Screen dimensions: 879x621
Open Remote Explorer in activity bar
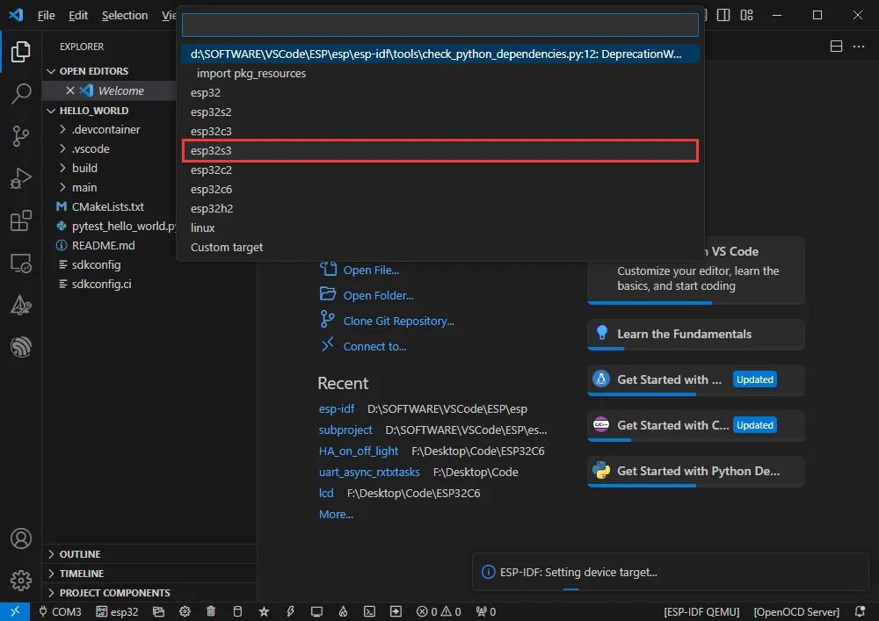coord(21,263)
